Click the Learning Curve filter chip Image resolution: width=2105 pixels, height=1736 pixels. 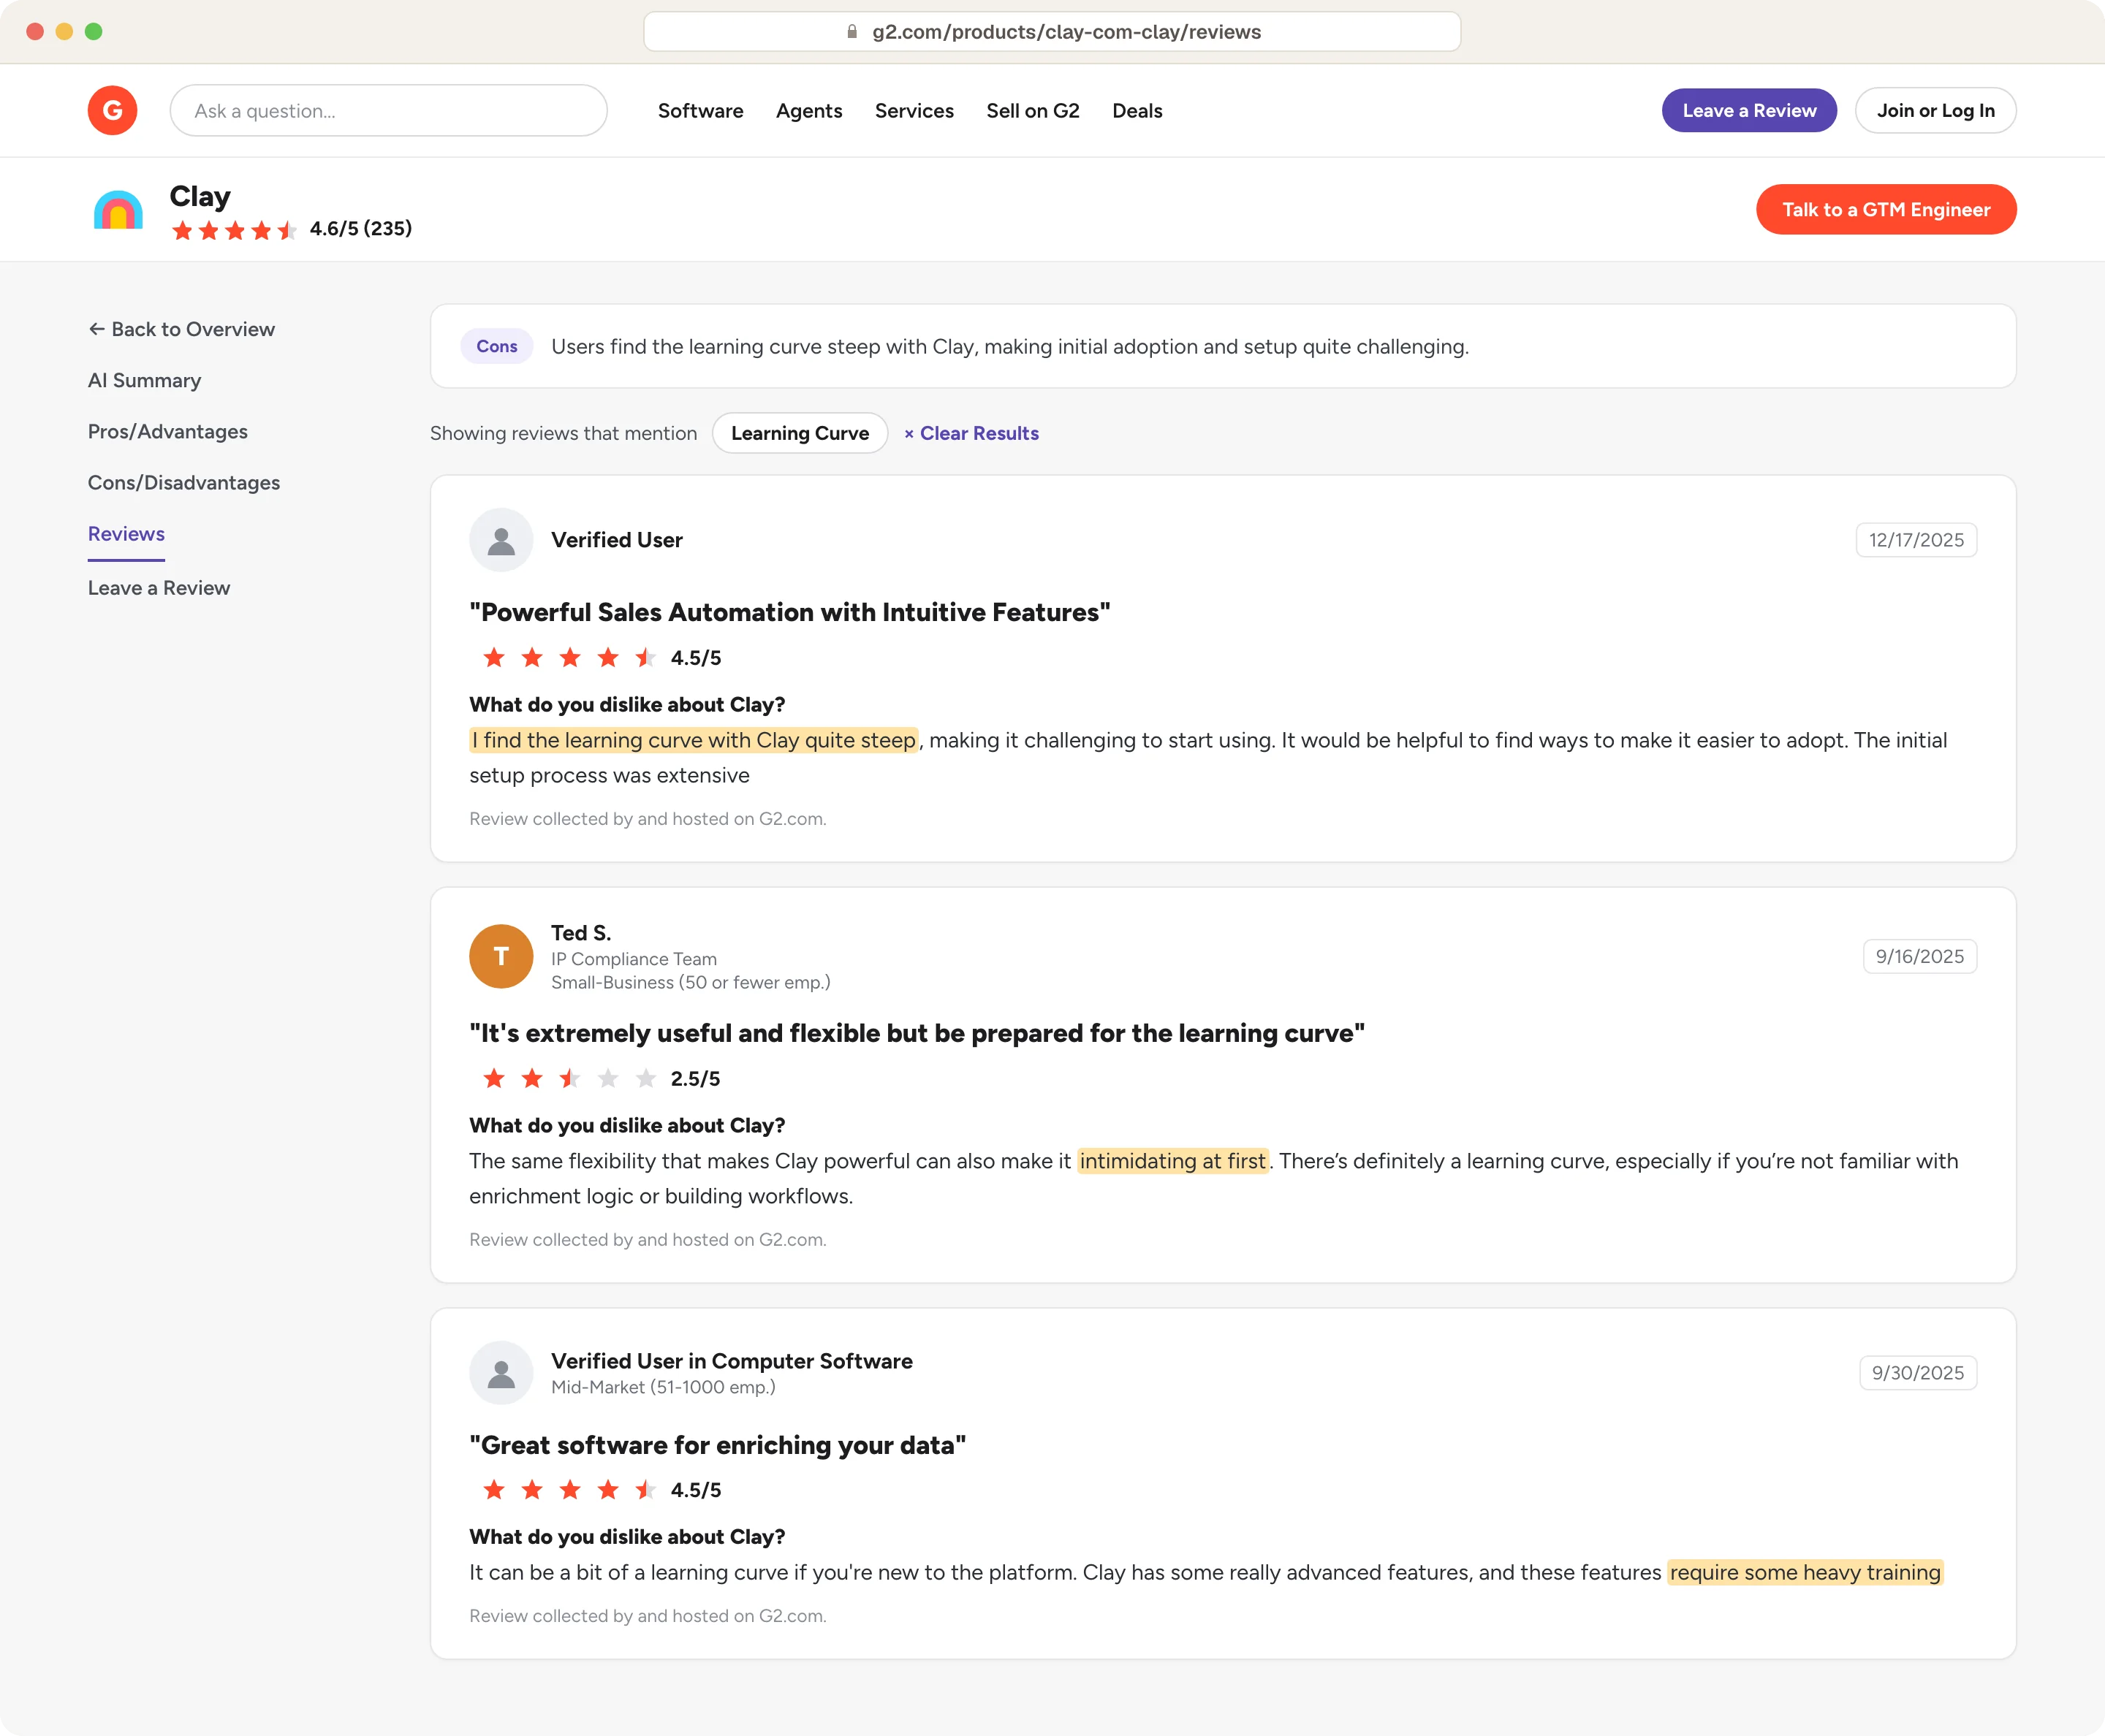tap(800, 433)
